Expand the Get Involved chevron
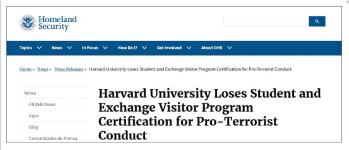 pyautogui.click(x=189, y=48)
